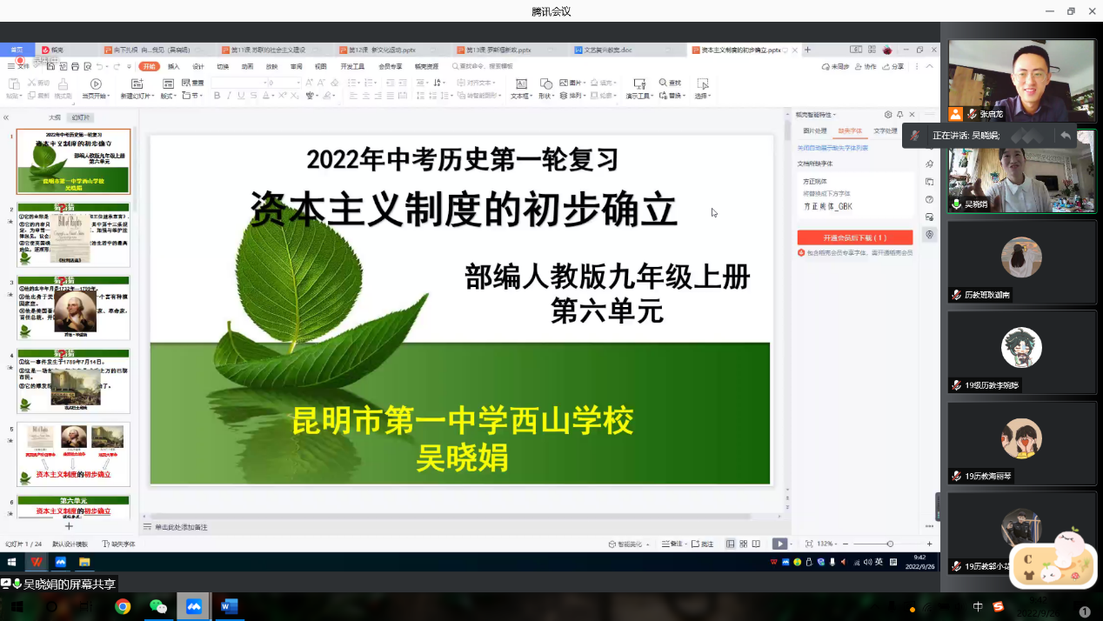Click the Bold formatting icon
1103x621 pixels.
click(x=217, y=96)
